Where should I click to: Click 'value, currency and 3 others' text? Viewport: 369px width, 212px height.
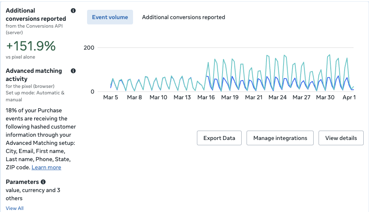pyautogui.click(x=33, y=194)
